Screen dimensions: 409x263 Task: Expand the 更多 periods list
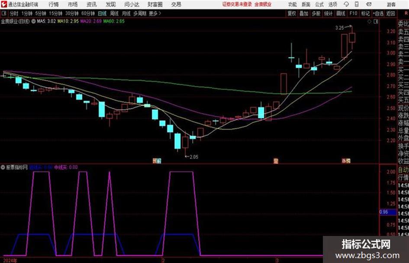155,13
